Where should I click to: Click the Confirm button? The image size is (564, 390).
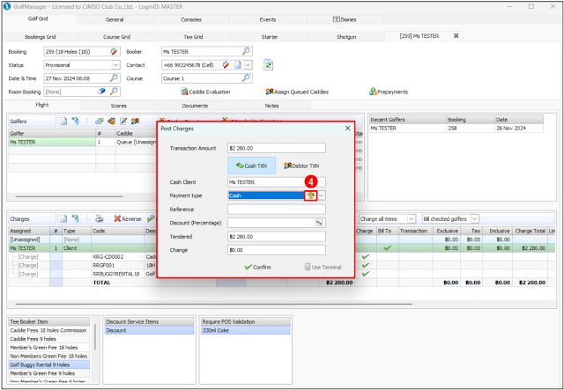(x=257, y=267)
